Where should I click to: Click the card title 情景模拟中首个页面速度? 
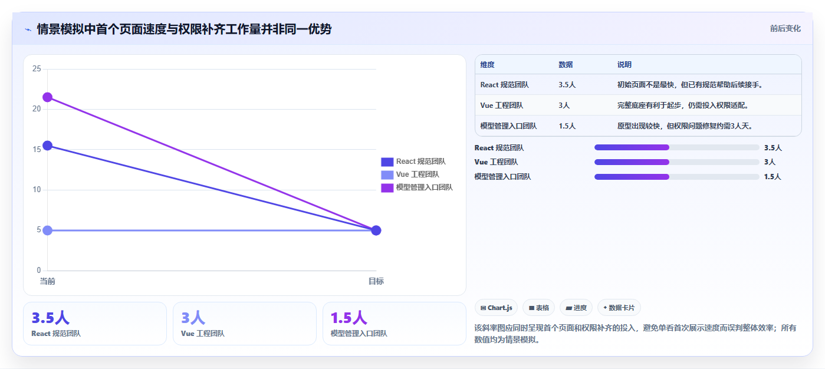click(184, 29)
